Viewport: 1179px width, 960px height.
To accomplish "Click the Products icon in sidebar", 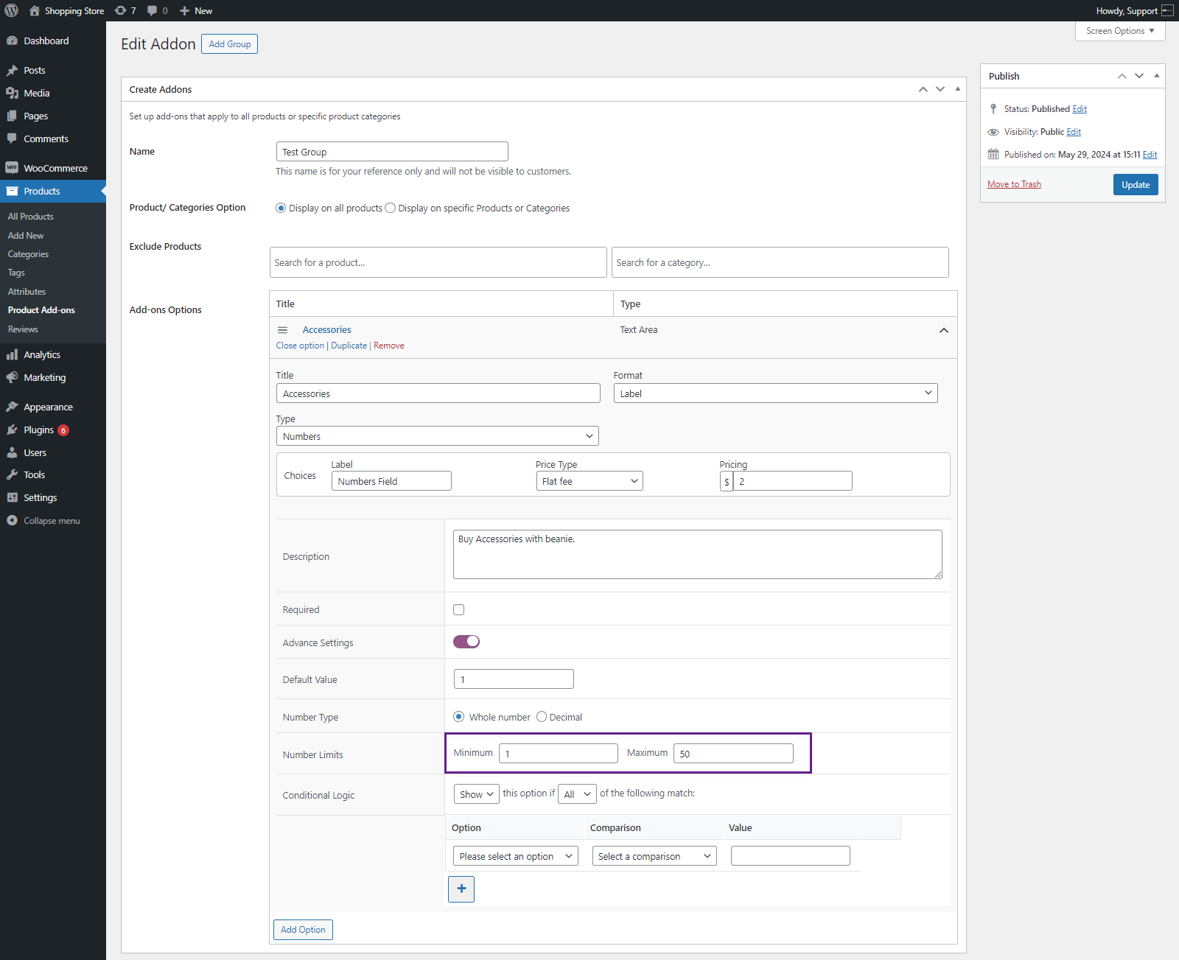I will pyautogui.click(x=12, y=191).
